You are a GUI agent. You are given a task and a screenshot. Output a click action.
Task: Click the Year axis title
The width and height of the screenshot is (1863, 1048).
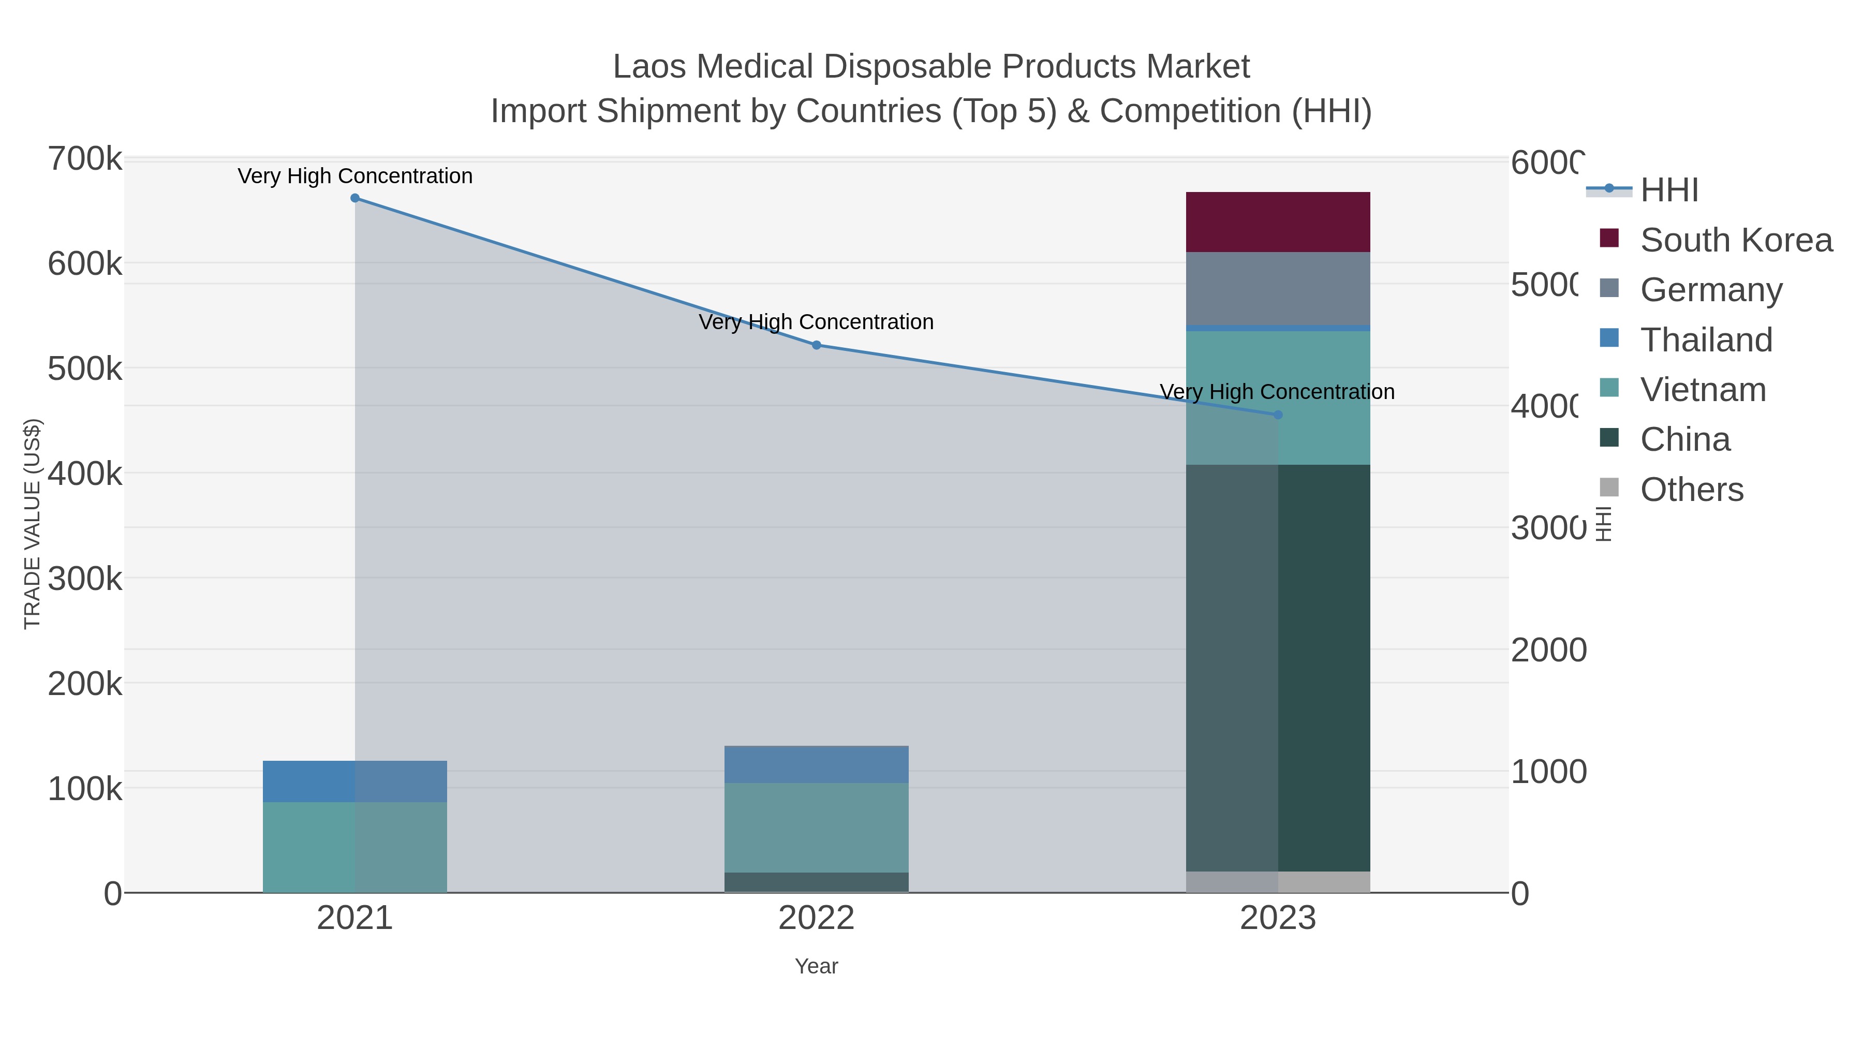(x=817, y=966)
